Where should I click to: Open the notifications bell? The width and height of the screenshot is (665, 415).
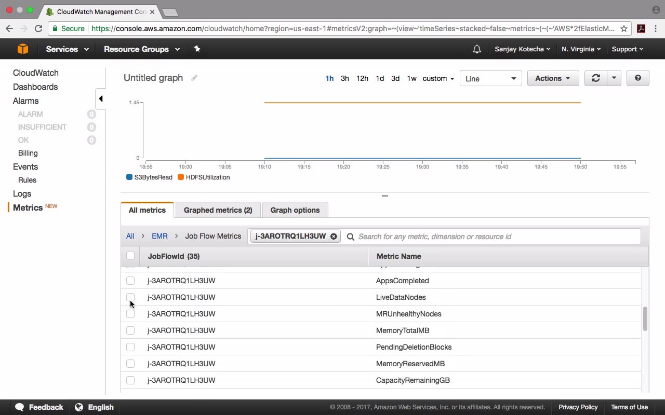476,49
